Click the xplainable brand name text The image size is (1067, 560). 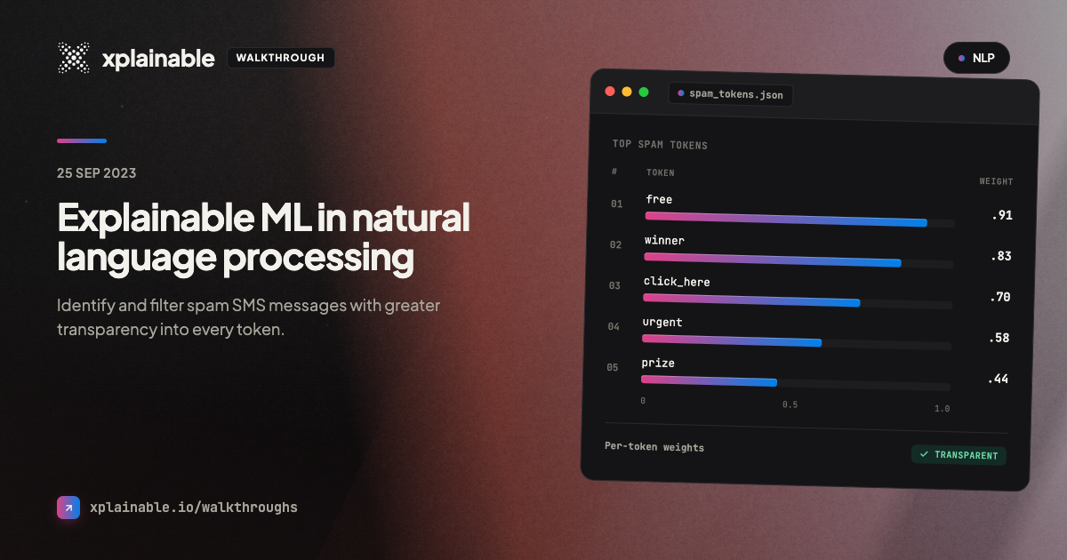(x=158, y=59)
